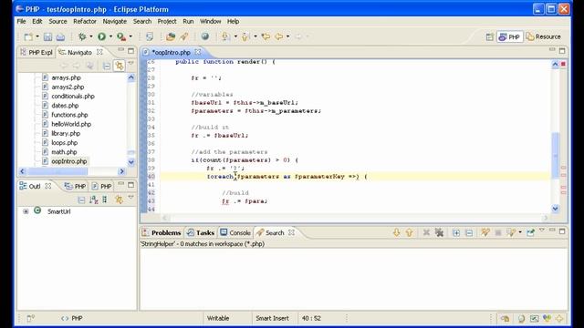Open the Project menu
Screen dimensions: 584x328
click(167, 21)
